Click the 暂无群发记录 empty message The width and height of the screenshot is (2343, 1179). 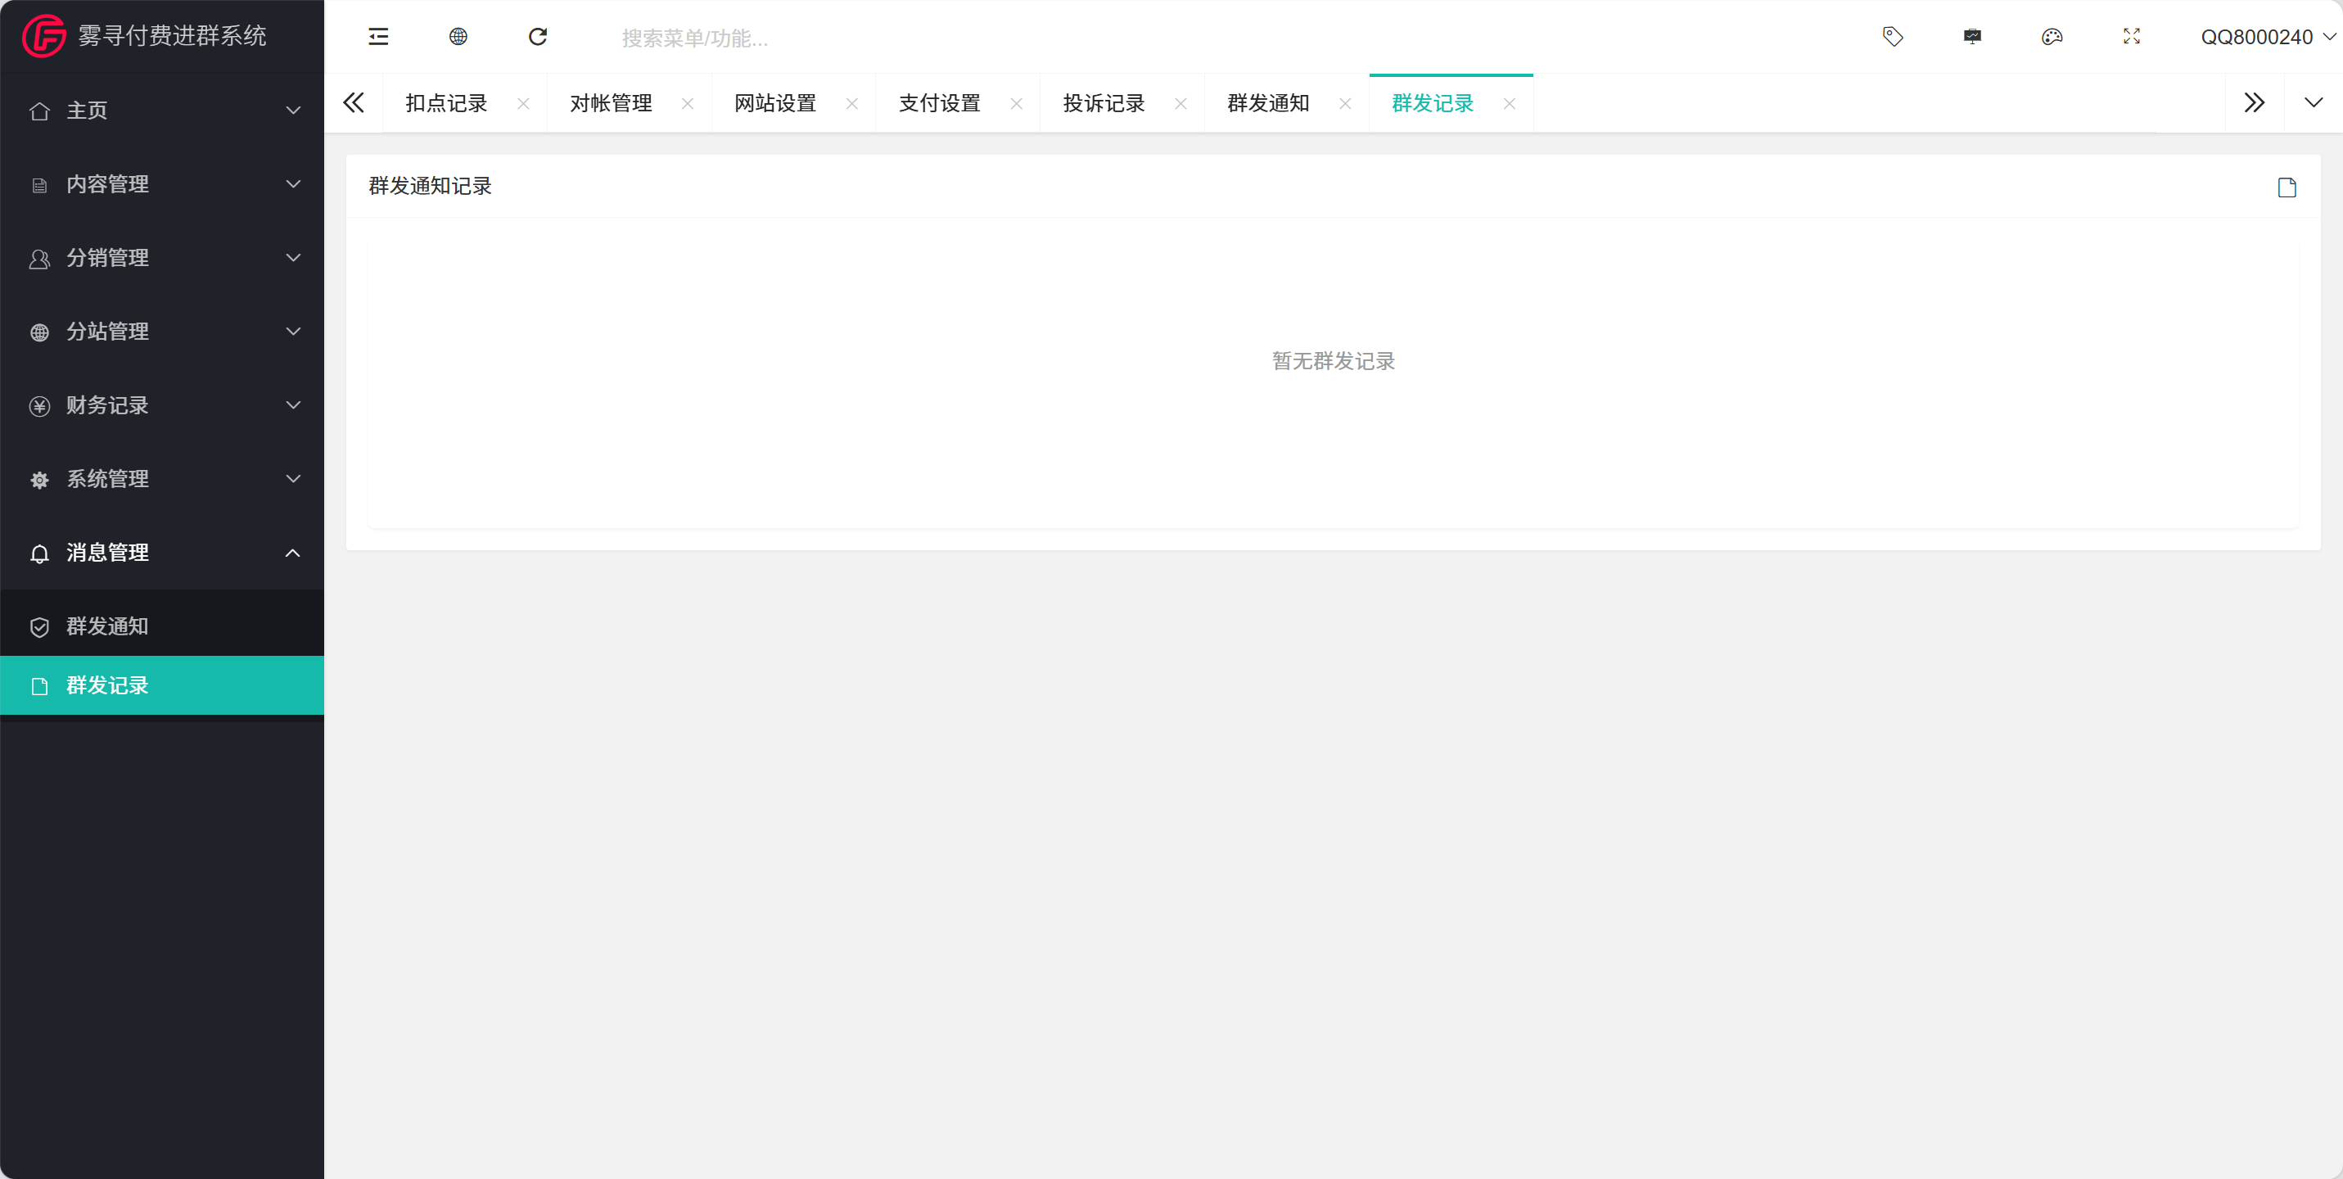click(1334, 362)
